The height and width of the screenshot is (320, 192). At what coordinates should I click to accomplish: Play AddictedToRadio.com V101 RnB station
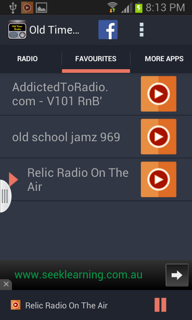158,94
